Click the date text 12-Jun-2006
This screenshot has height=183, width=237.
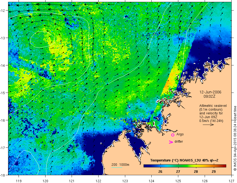tap(210, 92)
